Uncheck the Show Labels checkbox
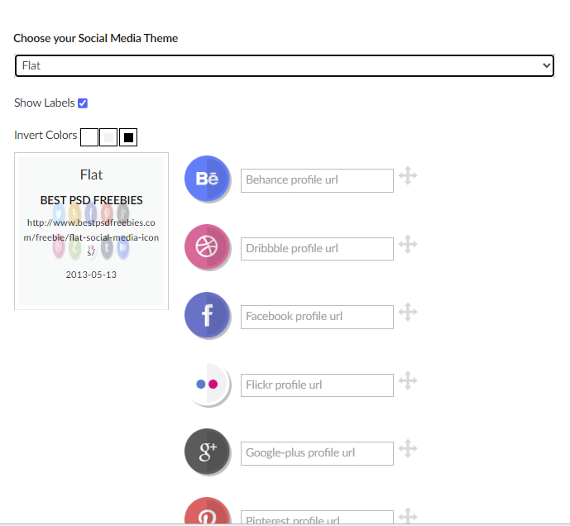The height and width of the screenshot is (526, 570). pyautogui.click(x=83, y=103)
